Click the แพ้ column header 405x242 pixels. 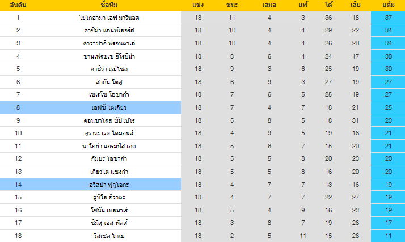pos(303,5)
